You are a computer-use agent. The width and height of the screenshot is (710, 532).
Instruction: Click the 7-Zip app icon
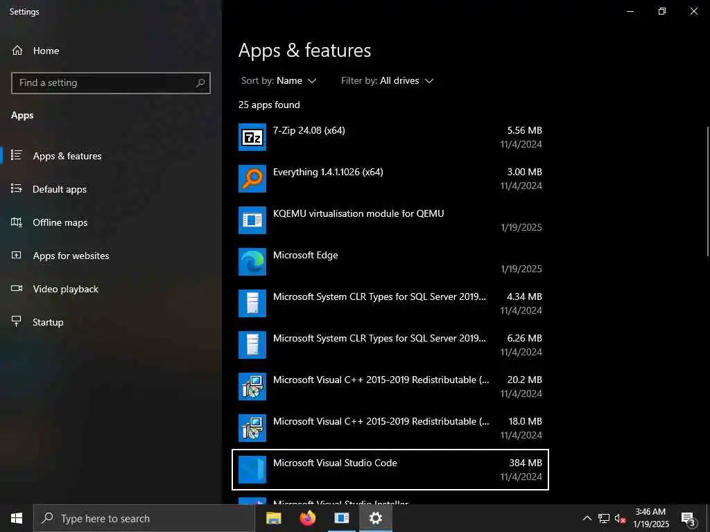[252, 136]
